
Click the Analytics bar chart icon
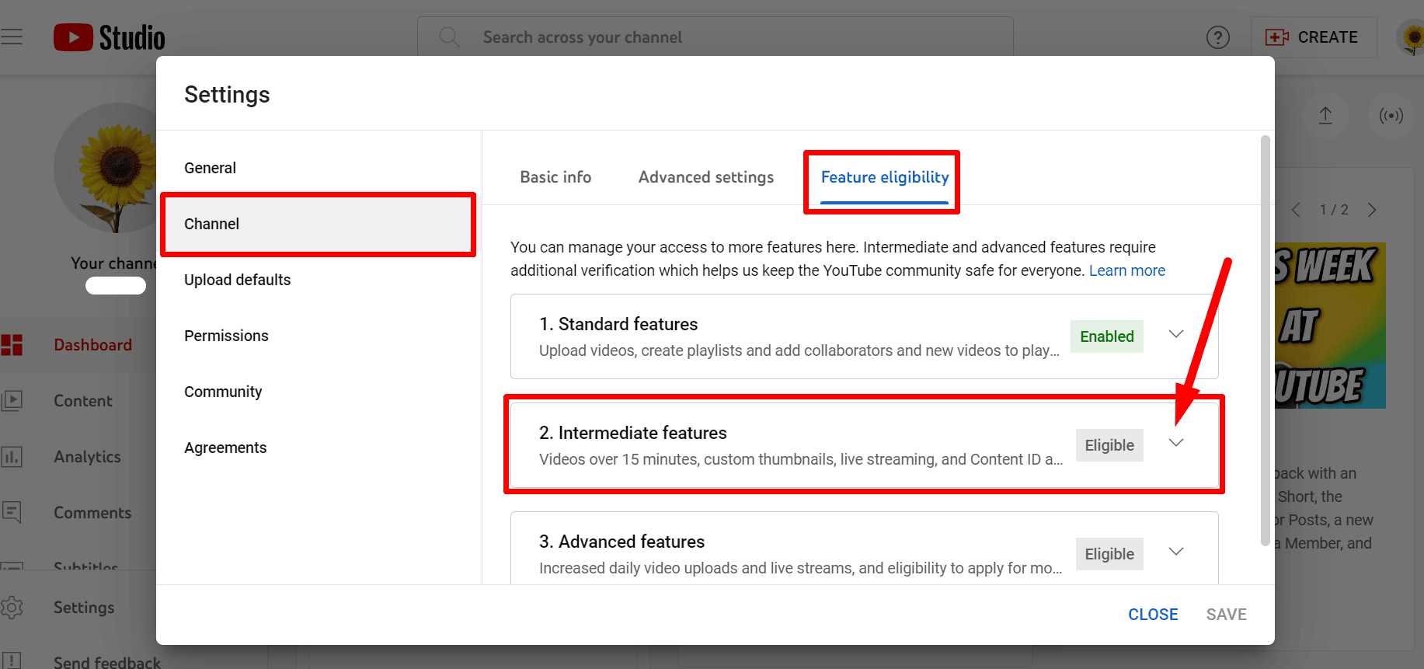[12, 457]
